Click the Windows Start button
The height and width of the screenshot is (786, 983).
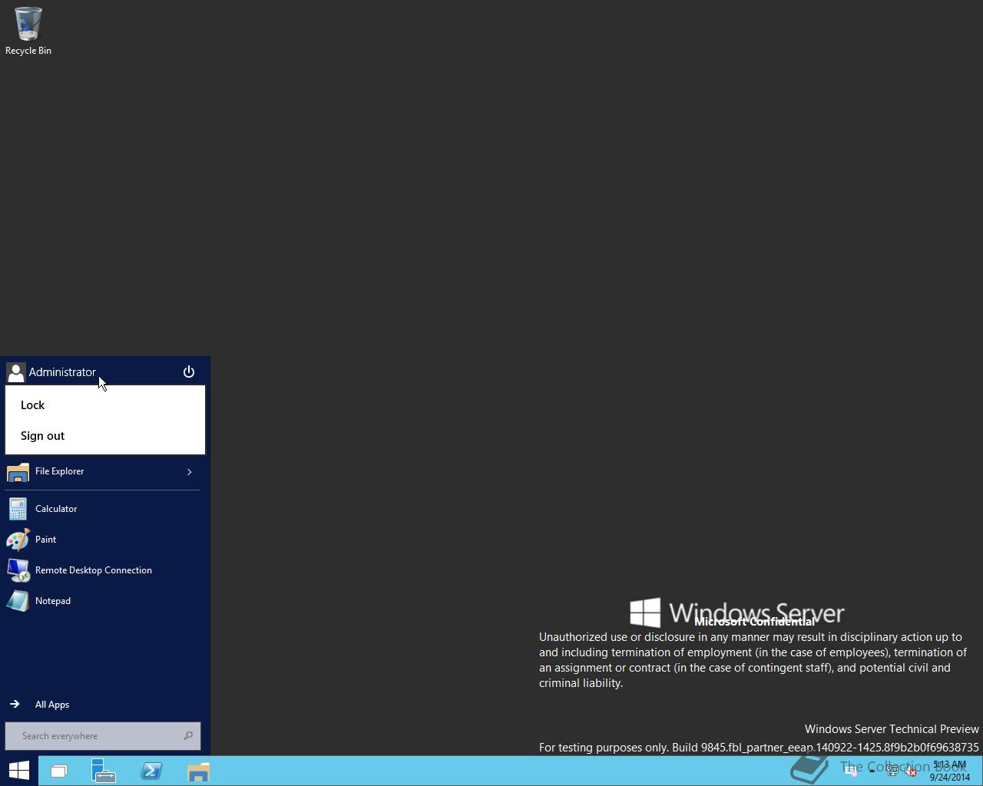click(x=18, y=771)
